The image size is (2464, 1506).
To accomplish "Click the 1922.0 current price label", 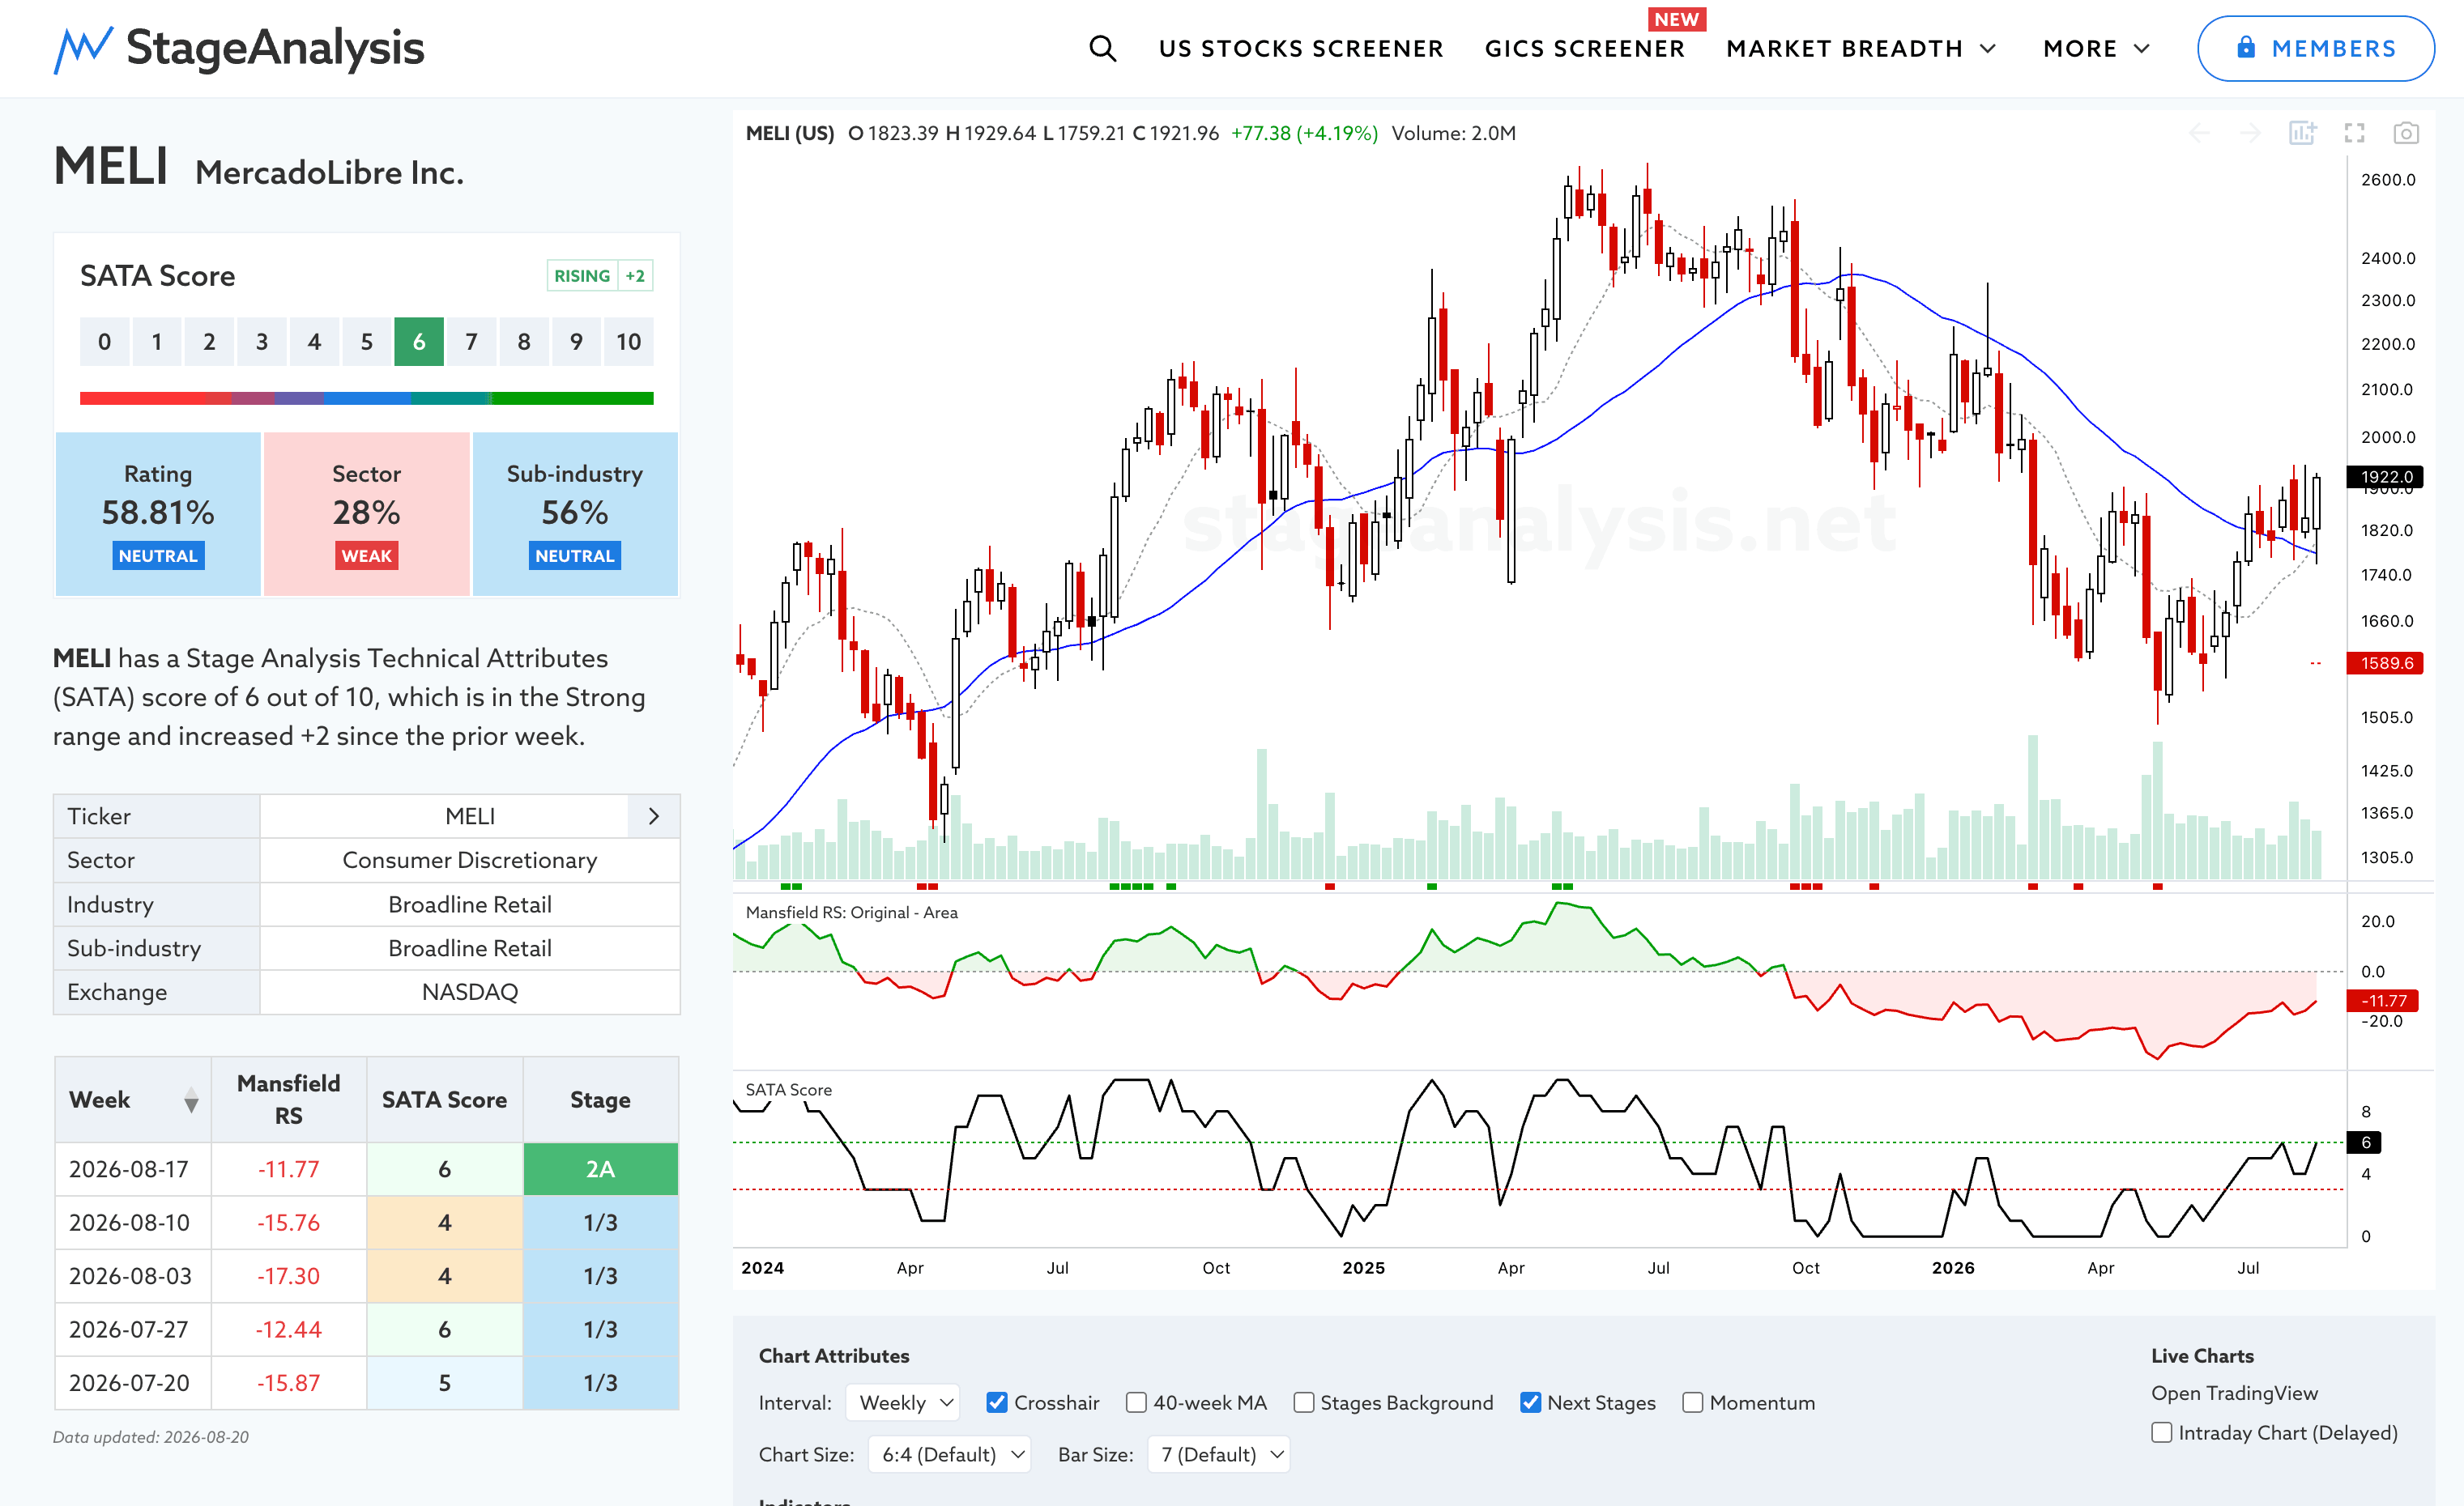I will click(x=2385, y=477).
